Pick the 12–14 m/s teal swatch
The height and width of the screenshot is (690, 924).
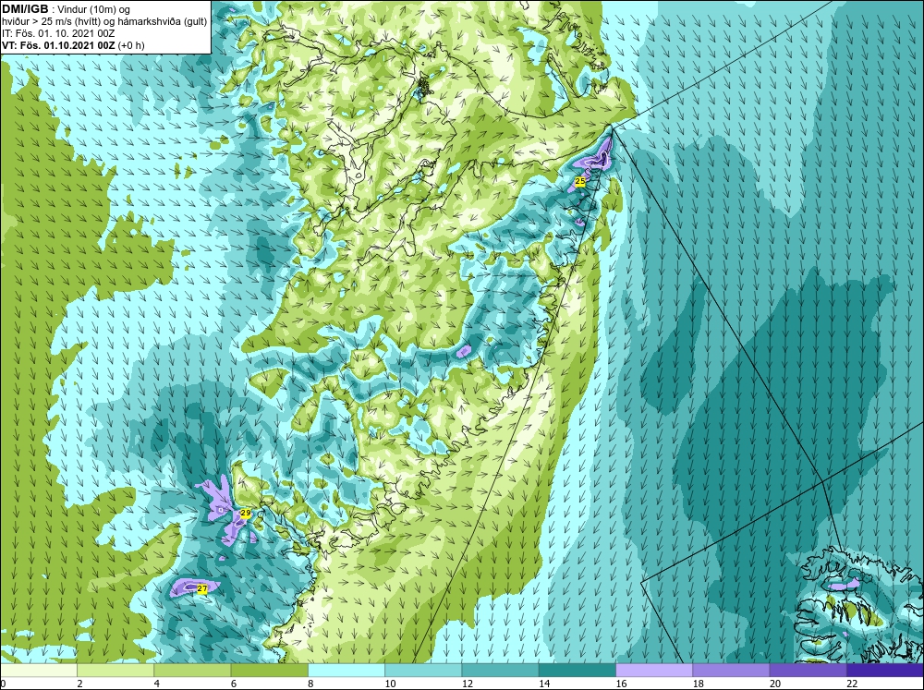pyautogui.click(x=500, y=671)
